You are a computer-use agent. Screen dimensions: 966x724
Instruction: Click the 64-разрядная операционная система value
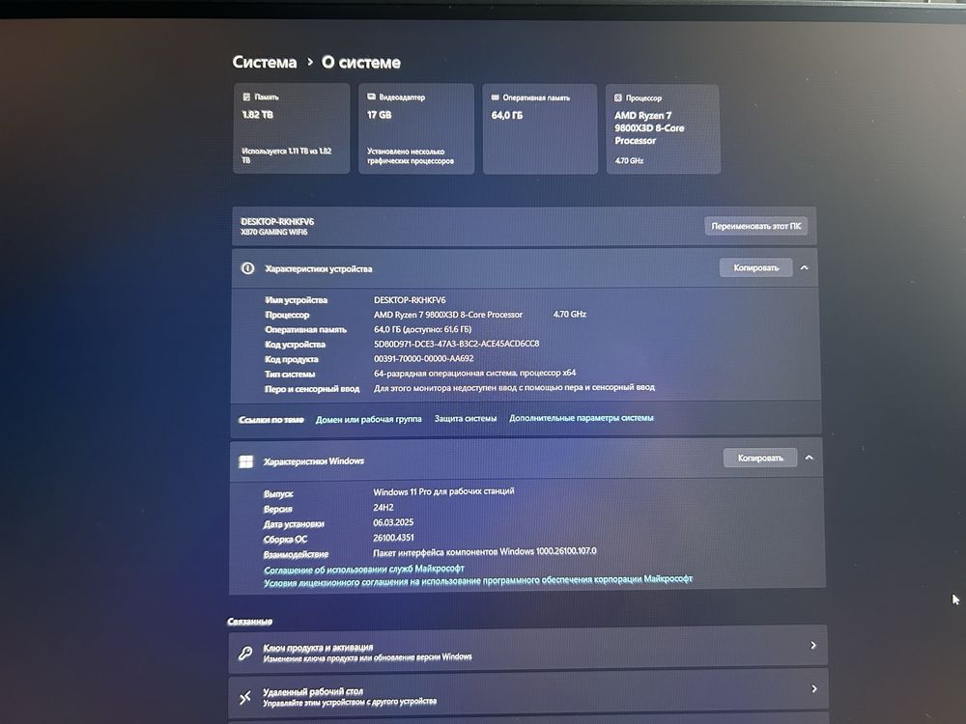coord(475,373)
